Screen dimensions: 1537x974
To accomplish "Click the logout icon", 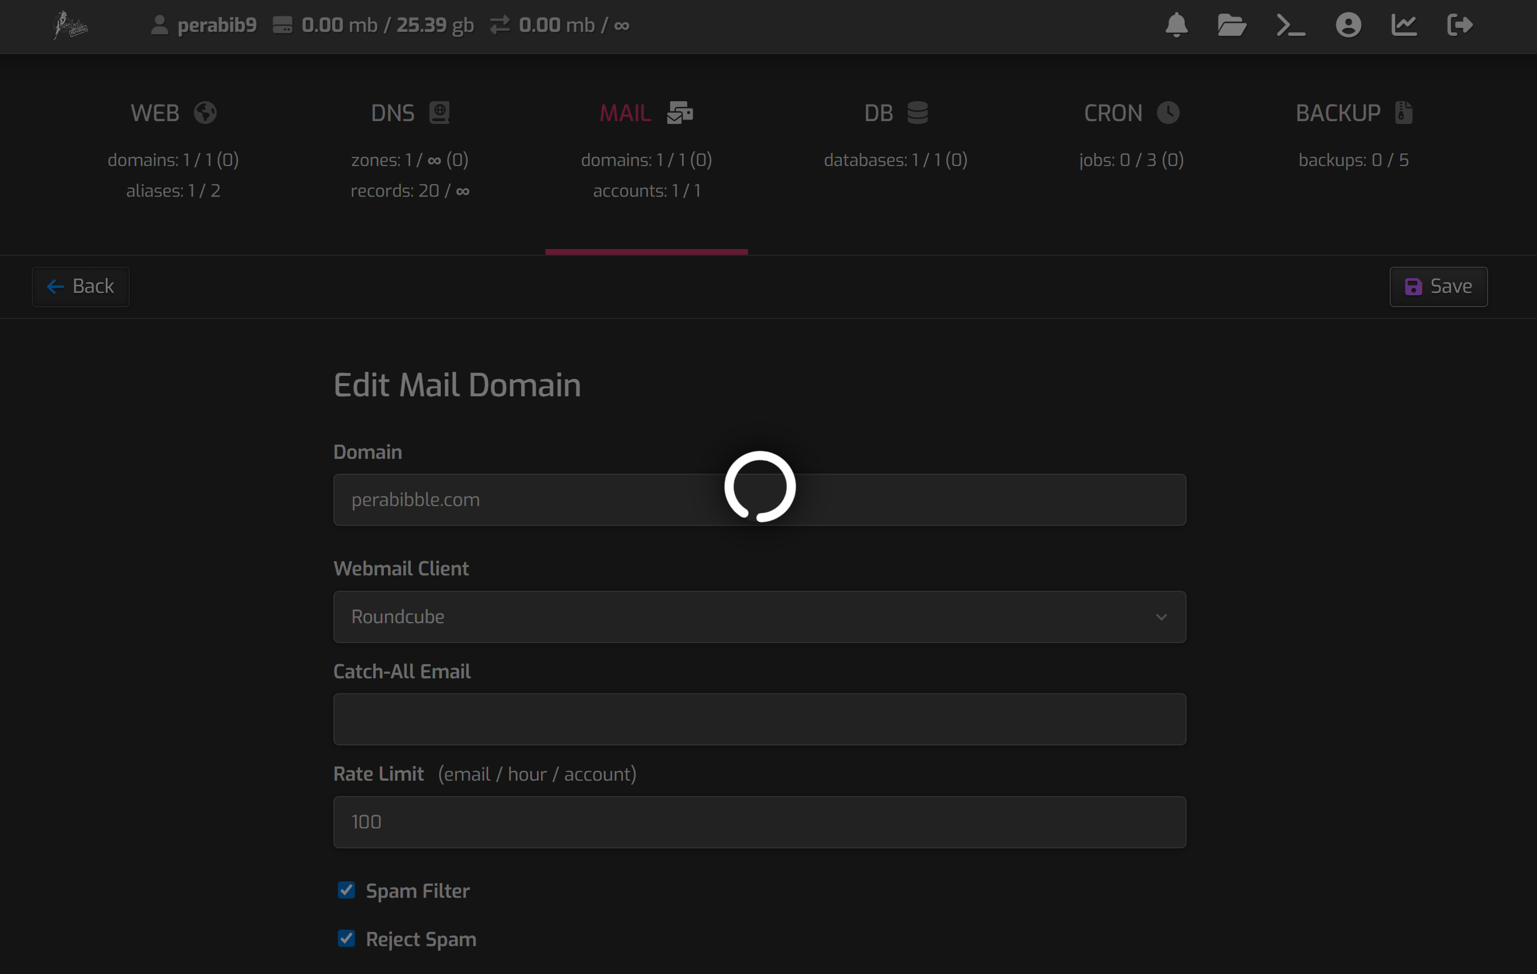I will pos(1459,26).
